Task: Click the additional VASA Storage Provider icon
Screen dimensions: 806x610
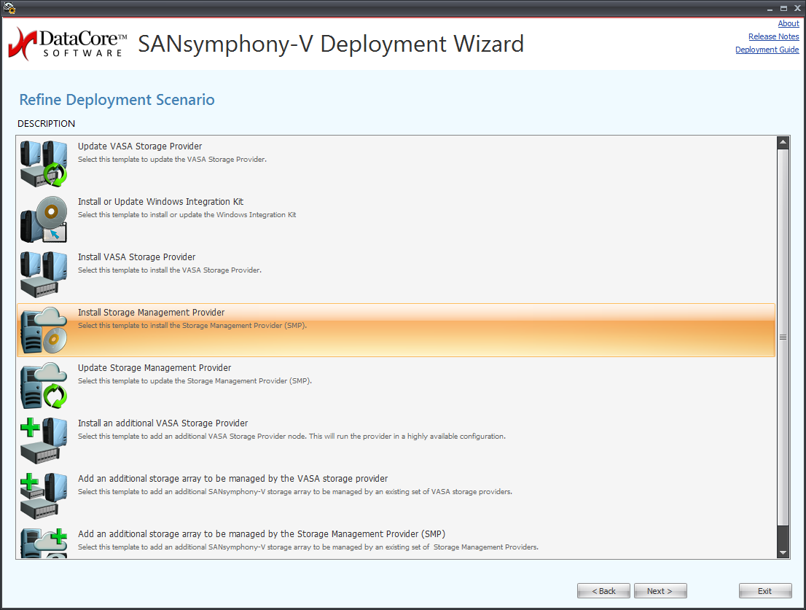Action: tap(44, 441)
